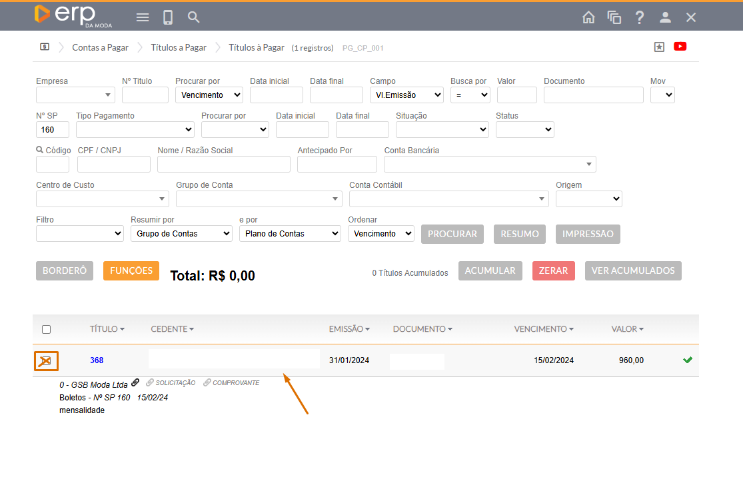Open the help question mark icon
Image resolution: width=743 pixels, height=477 pixels.
click(x=640, y=17)
